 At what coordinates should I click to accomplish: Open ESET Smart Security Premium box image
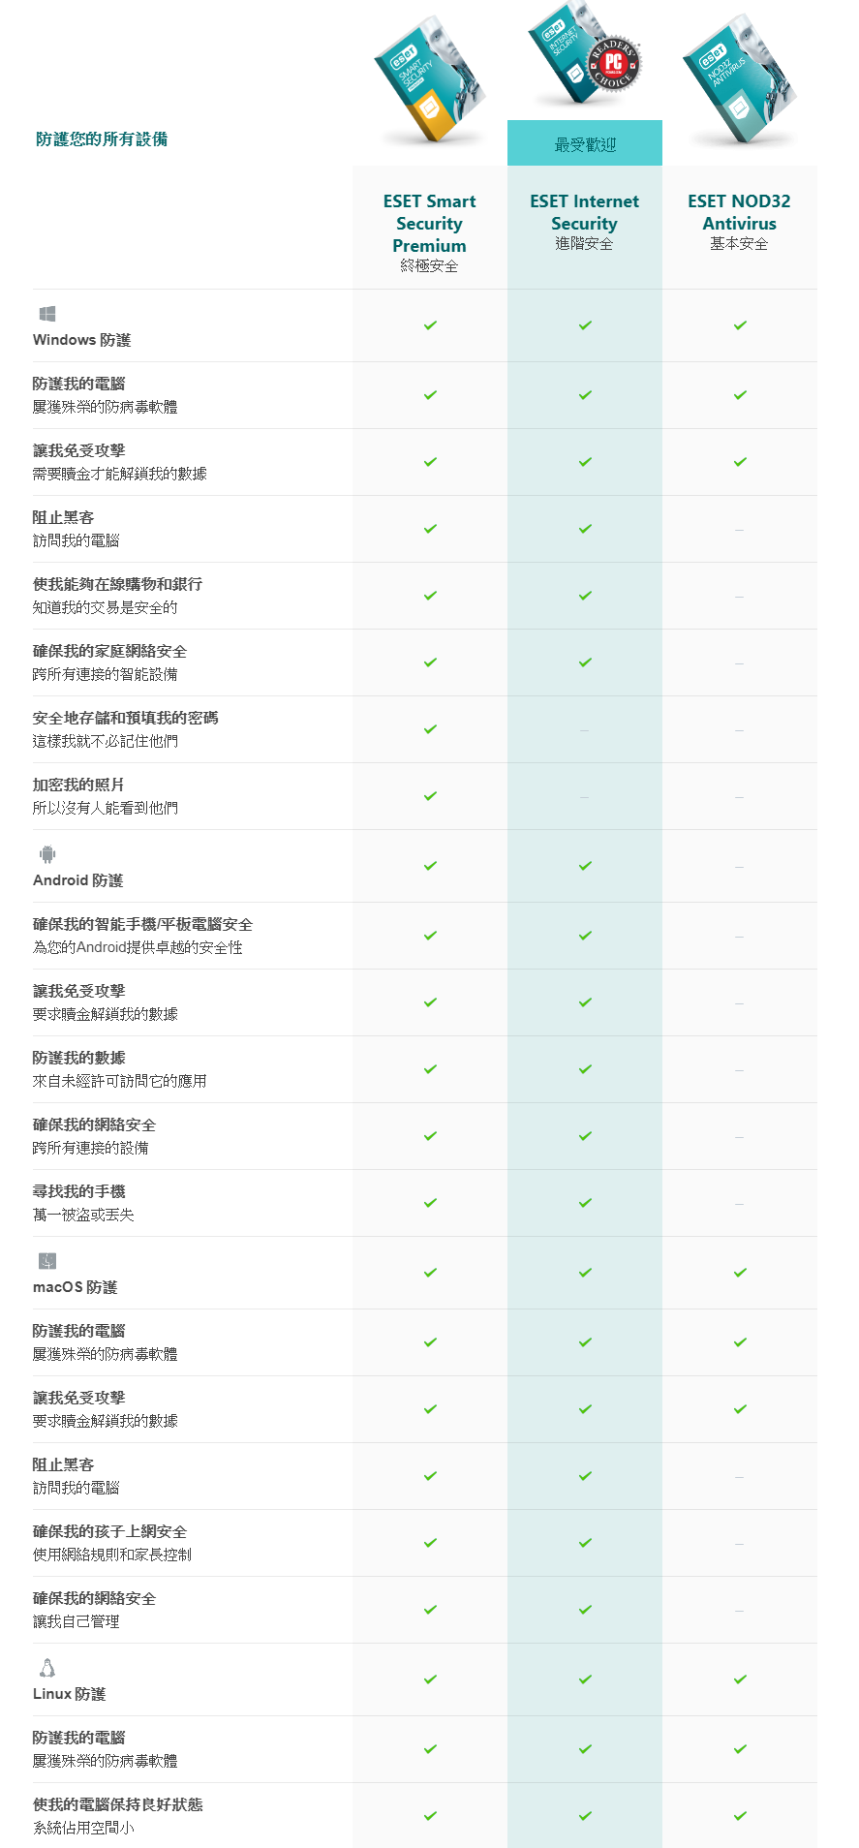[x=430, y=79]
